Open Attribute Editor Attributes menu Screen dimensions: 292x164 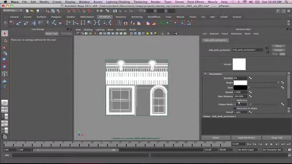pos(236,34)
